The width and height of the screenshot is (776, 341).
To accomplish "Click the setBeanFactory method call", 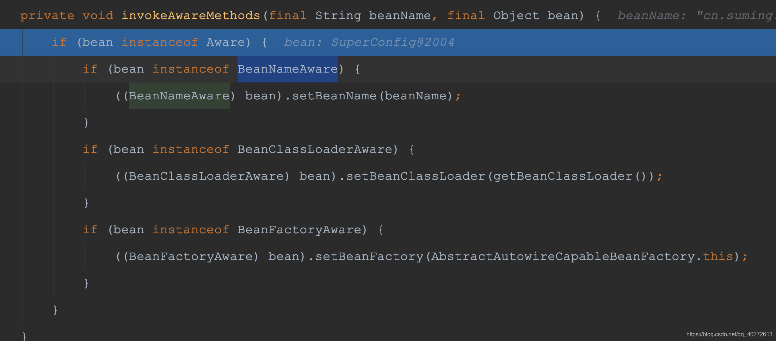I will point(369,256).
